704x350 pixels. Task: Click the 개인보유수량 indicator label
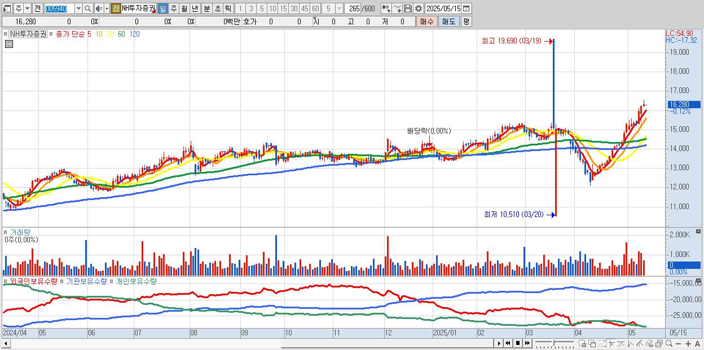[x=136, y=281]
